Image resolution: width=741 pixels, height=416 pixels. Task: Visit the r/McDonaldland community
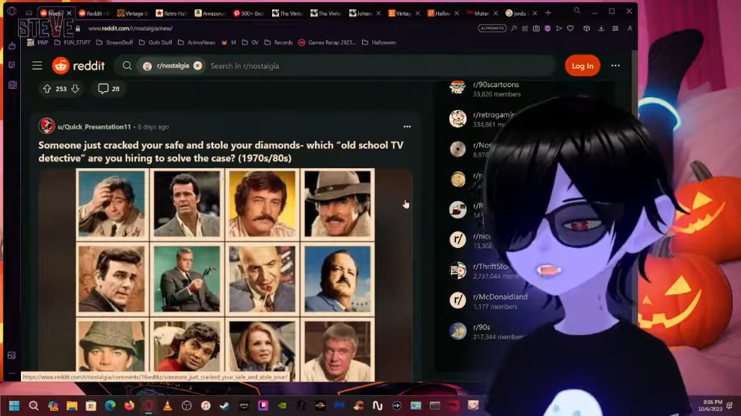click(500, 297)
